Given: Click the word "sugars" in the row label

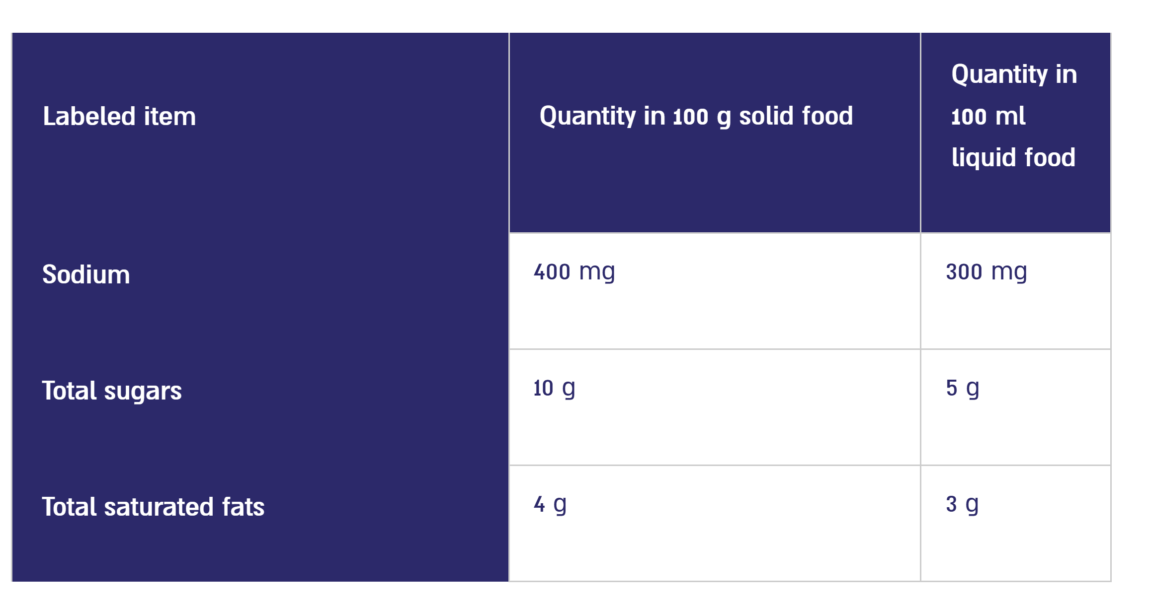Looking at the screenshot, I should point(143,392).
